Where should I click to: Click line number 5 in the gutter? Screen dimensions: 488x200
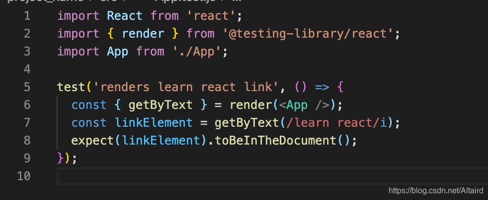tap(27, 87)
